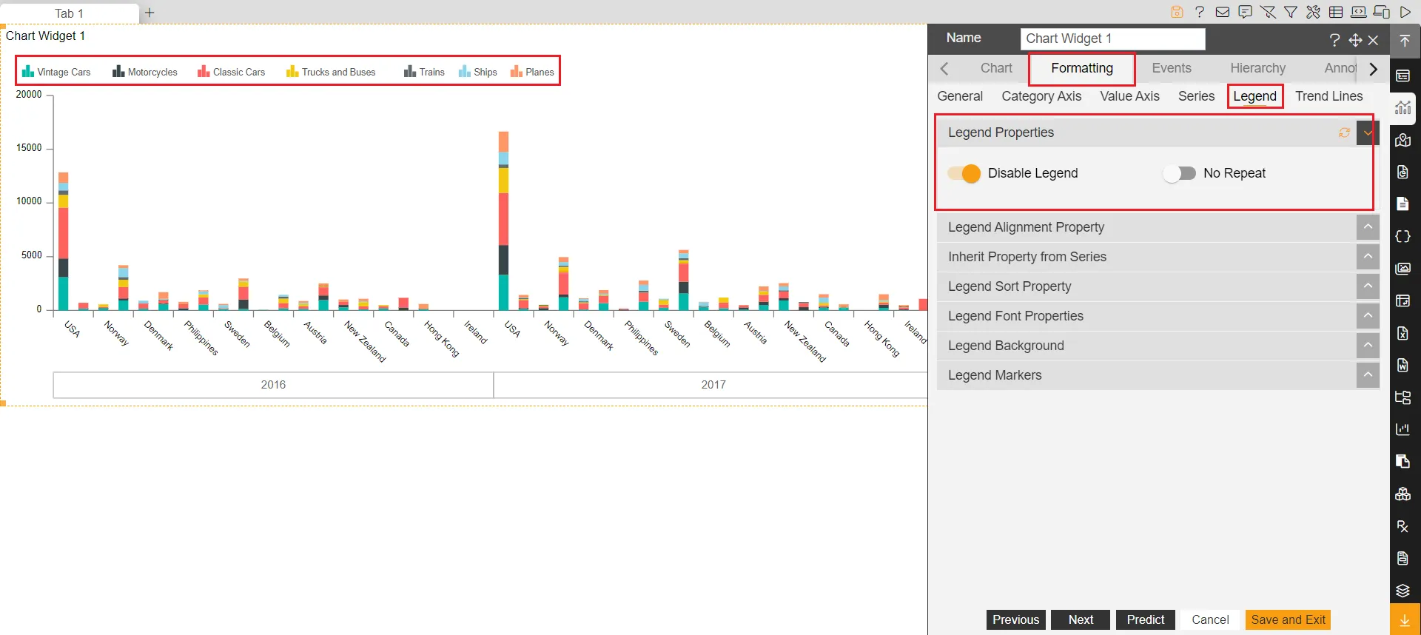The width and height of the screenshot is (1421, 635).
Task: Click the Name input field
Action: tap(1112, 39)
